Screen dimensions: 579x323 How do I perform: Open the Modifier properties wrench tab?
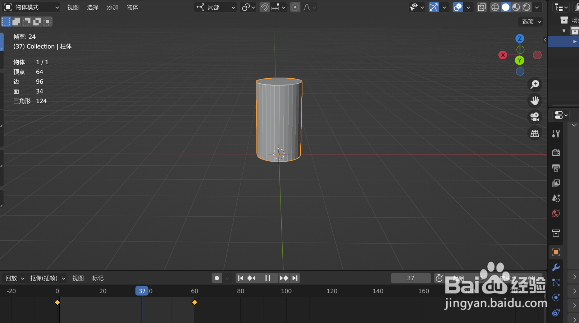coord(556,267)
